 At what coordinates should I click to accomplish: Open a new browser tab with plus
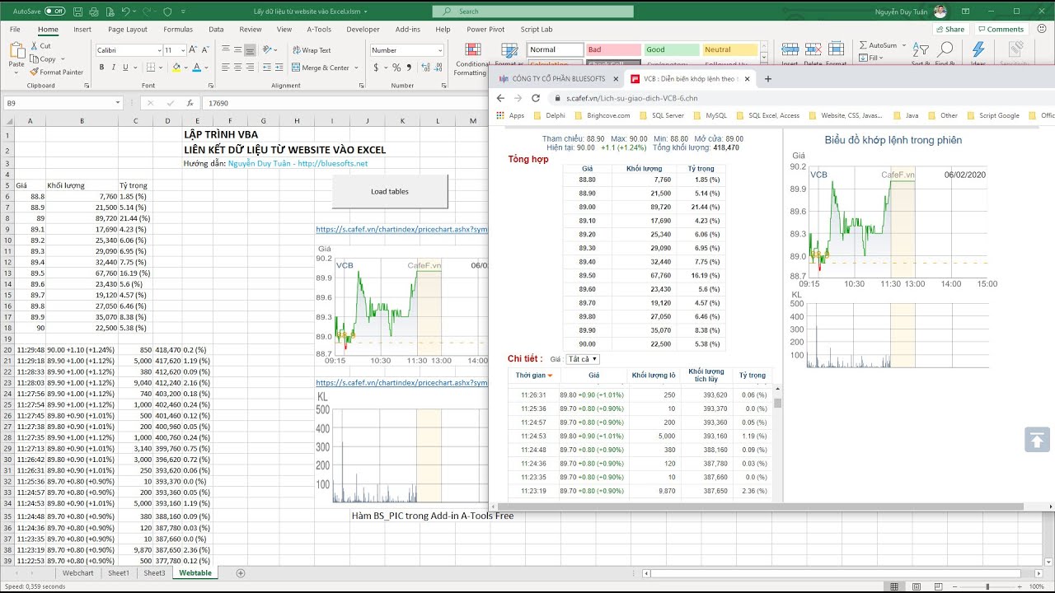pos(768,79)
